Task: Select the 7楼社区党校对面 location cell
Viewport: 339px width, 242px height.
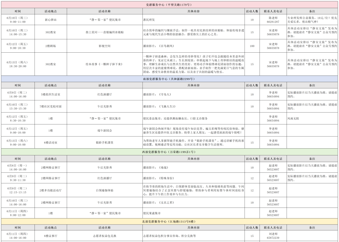Action: pyautogui.click(x=51, y=107)
